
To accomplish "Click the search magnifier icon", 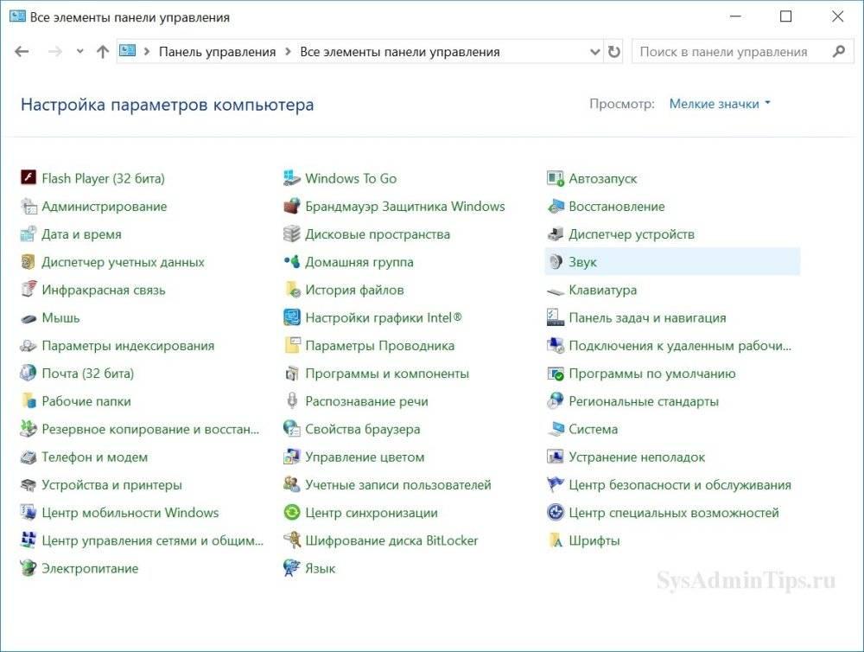I will pos(839,52).
